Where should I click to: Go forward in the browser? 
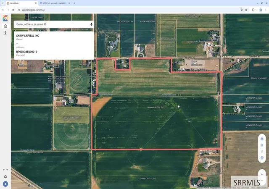click(x=8, y=10)
